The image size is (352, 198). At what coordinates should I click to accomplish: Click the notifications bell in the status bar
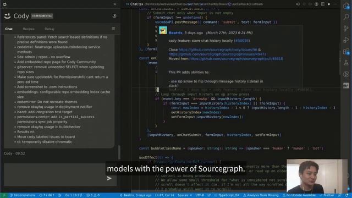(x=347, y=195)
